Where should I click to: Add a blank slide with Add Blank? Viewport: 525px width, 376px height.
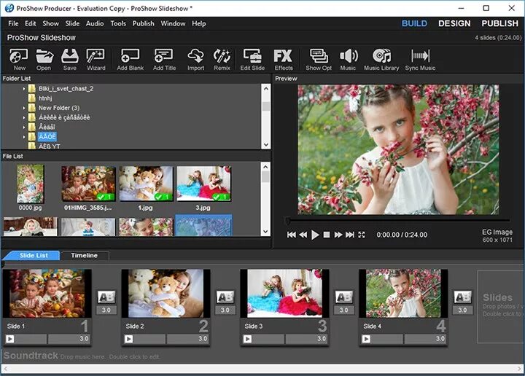[131, 59]
